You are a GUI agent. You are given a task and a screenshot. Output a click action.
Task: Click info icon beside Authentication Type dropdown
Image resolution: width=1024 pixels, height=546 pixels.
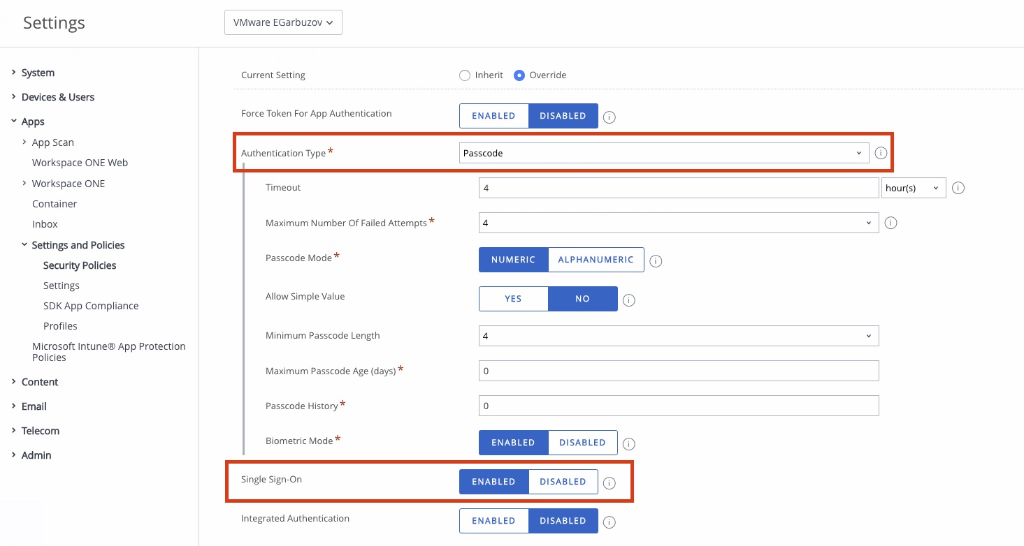pyautogui.click(x=881, y=153)
